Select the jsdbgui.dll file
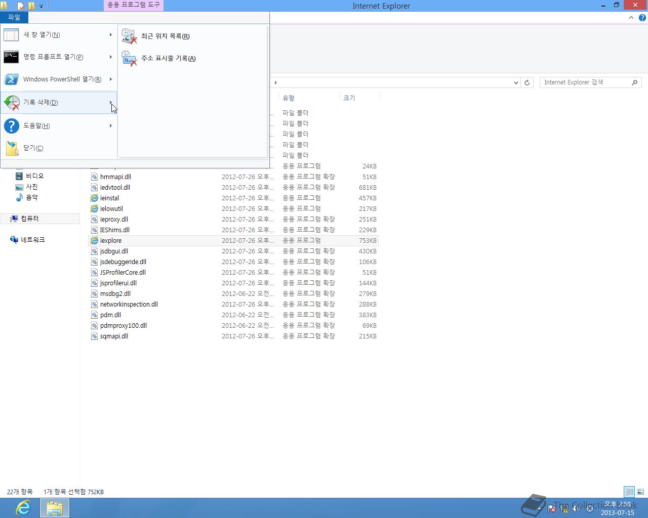 point(114,251)
